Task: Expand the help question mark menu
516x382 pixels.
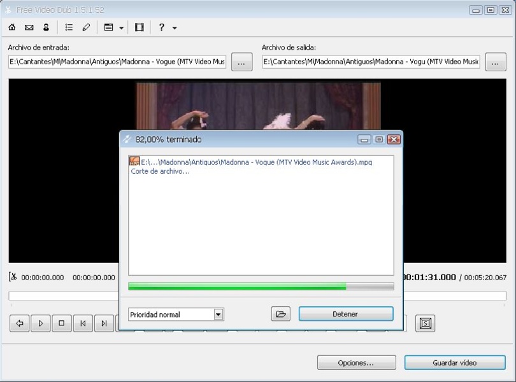Action: tap(175, 28)
